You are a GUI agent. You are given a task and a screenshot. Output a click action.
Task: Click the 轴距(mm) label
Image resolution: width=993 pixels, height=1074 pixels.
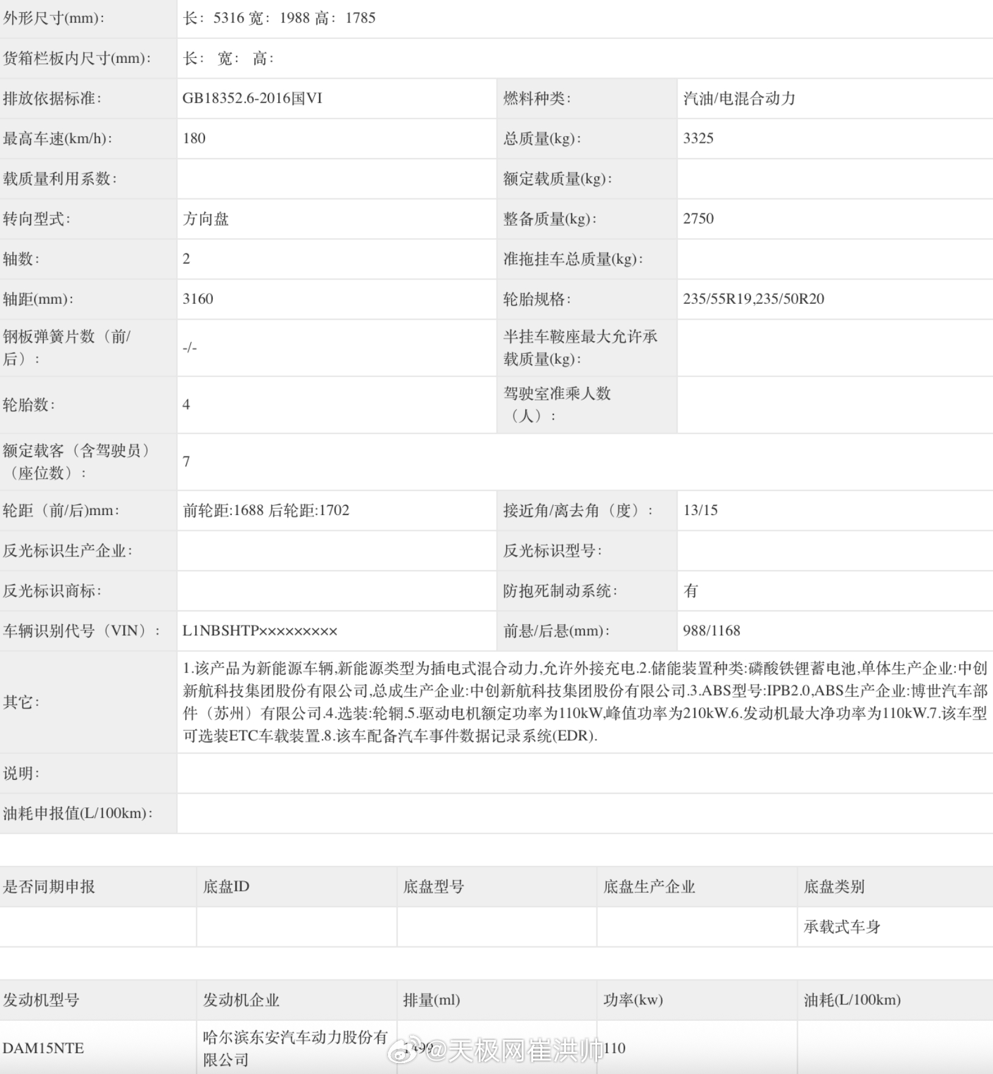pos(38,299)
